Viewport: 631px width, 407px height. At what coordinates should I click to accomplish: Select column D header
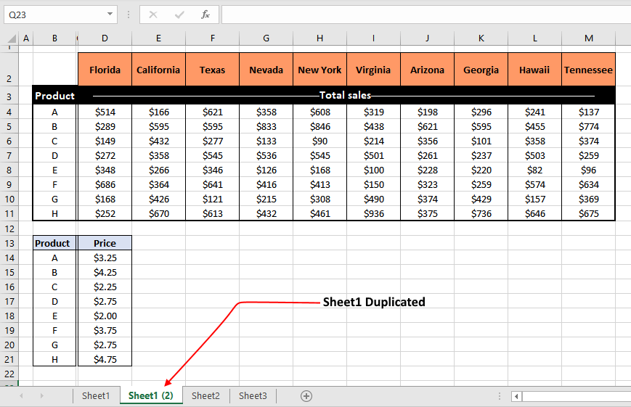tap(105, 38)
